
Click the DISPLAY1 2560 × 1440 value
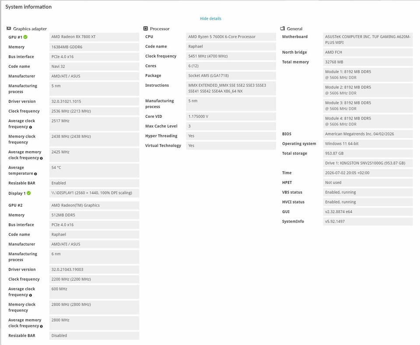[x=94, y=193]
